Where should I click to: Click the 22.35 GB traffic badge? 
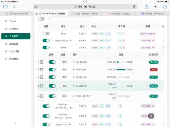tap(148, 48)
